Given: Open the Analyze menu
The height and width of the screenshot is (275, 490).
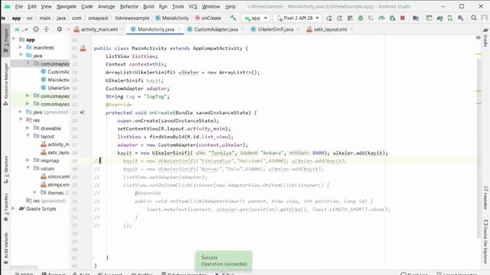Looking at the screenshot, I should tap(106, 6).
